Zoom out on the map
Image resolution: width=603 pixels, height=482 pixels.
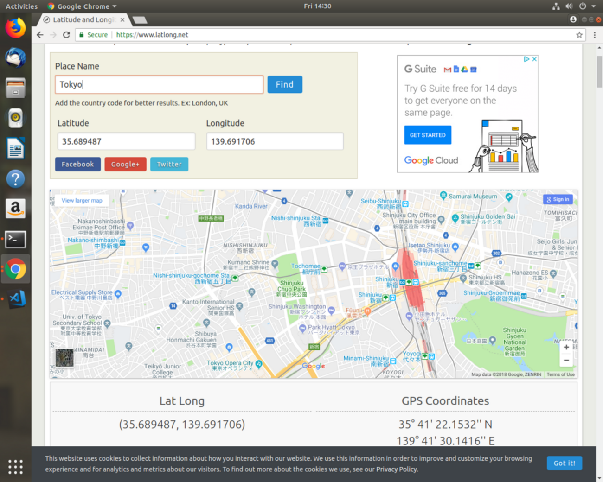click(x=566, y=360)
